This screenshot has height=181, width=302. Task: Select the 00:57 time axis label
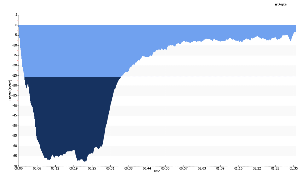(183, 169)
